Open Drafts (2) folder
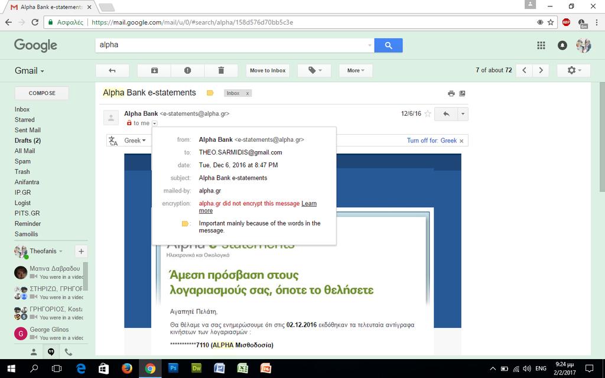This screenshot has height=378, width=605. tap(28, 141)
